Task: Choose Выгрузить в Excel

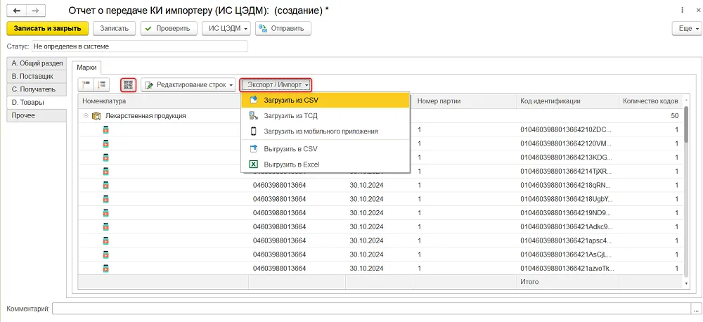Action: point(325,165)
